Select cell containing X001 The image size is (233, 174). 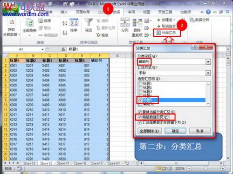(17, 66)
